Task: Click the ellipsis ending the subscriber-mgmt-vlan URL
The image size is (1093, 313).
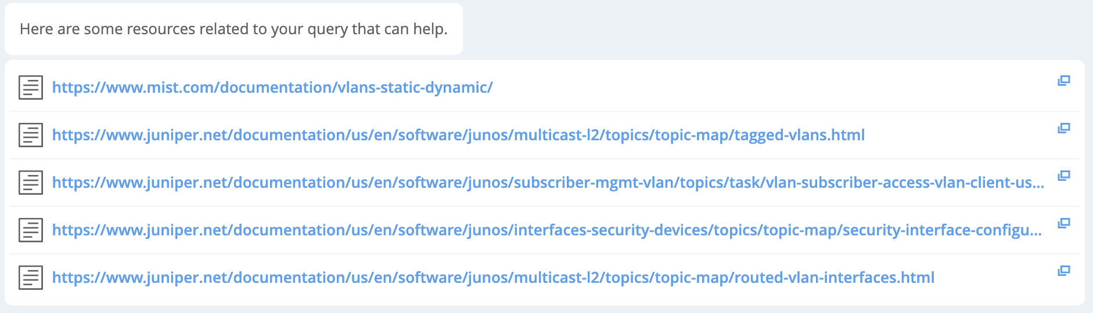Action: click(1038, 184)
